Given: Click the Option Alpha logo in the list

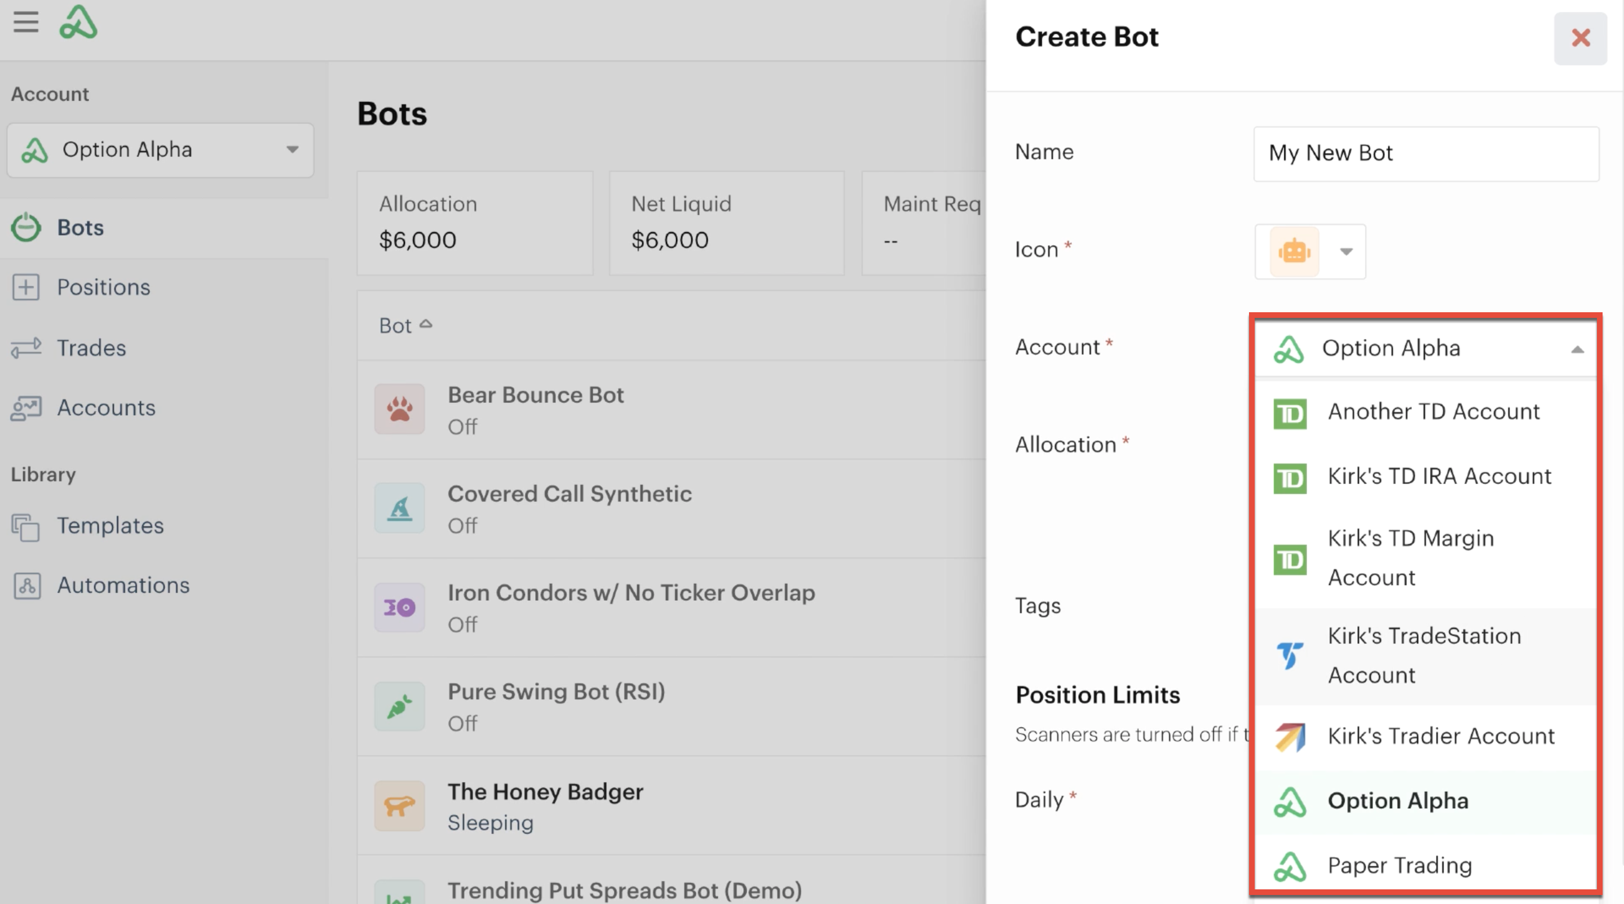Looking at the screenshot, I should pos(1290,803).
